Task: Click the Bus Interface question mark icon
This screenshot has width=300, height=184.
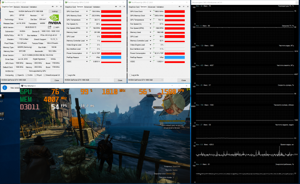Action: coord(60,35)
